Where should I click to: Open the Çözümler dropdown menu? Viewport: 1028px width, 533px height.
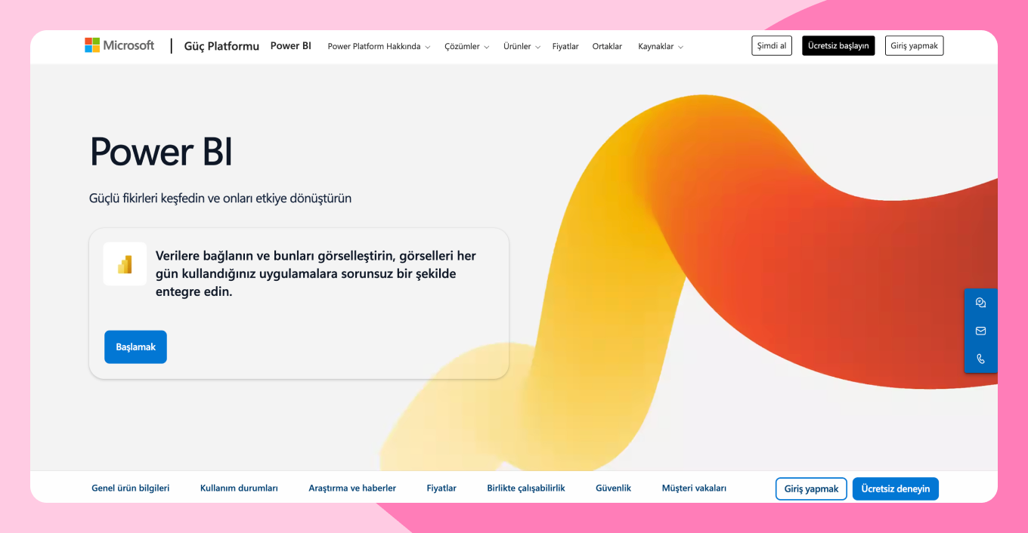466,47
